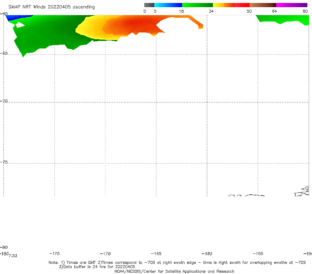Click the longitude label "-155"
Viewport: 312px width, 274px height.
pos(258,254)
